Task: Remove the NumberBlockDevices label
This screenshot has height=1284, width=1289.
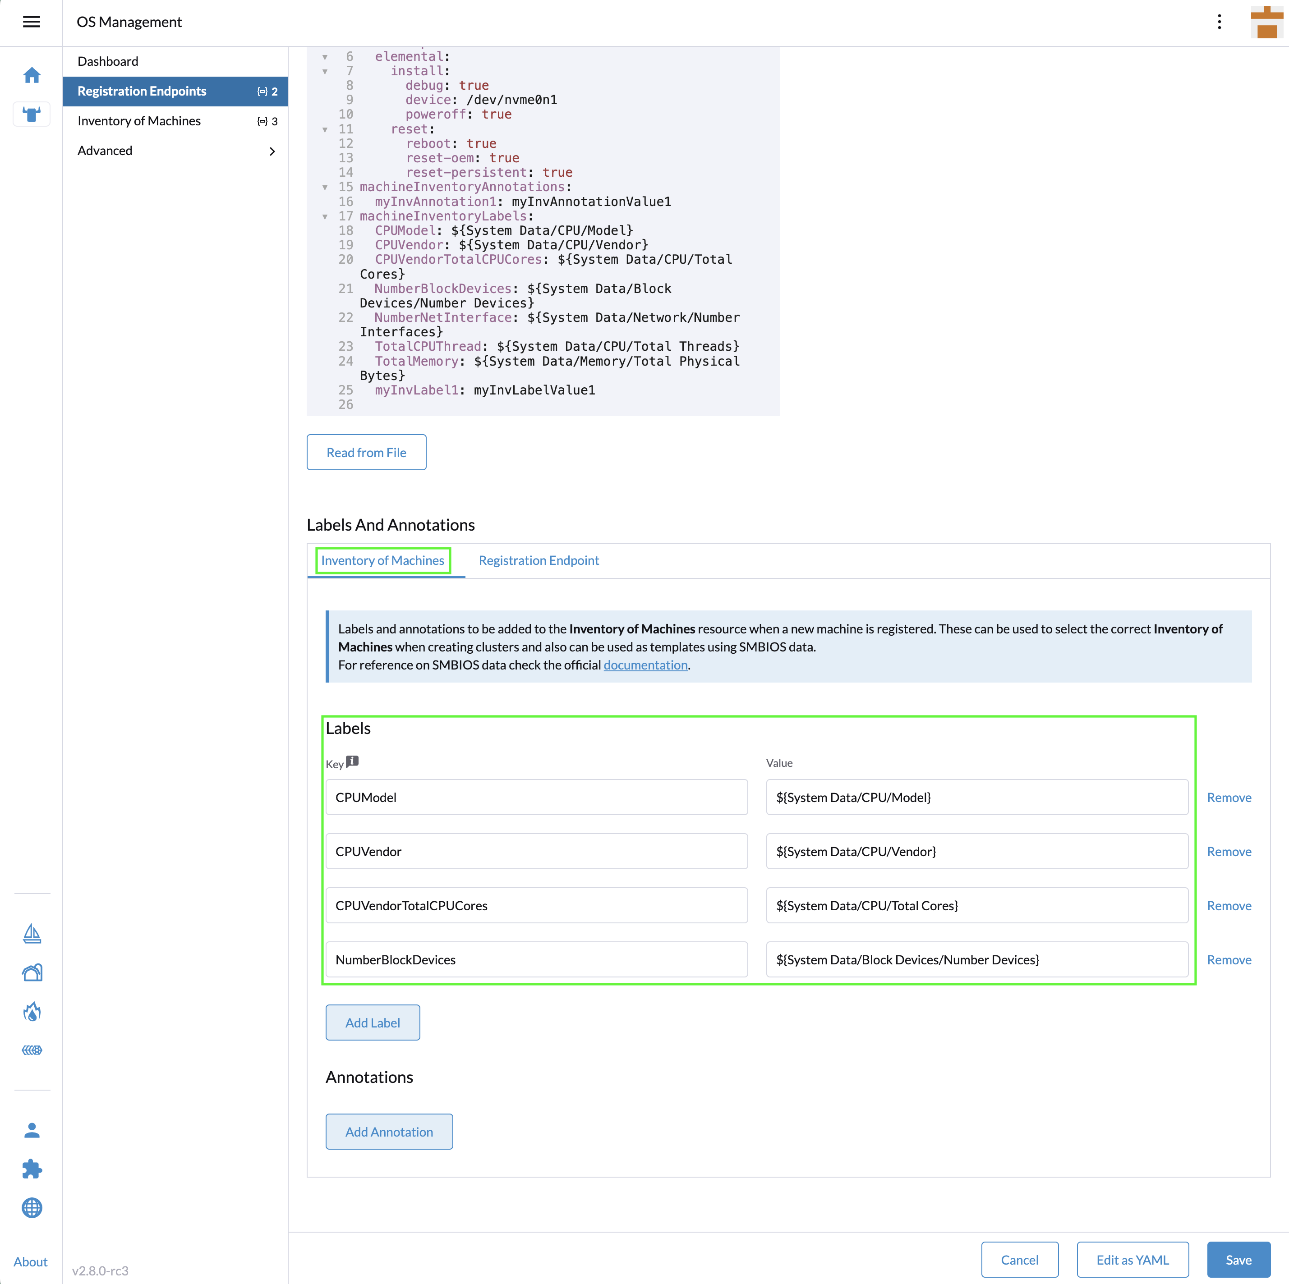Action: [1228, 960]
